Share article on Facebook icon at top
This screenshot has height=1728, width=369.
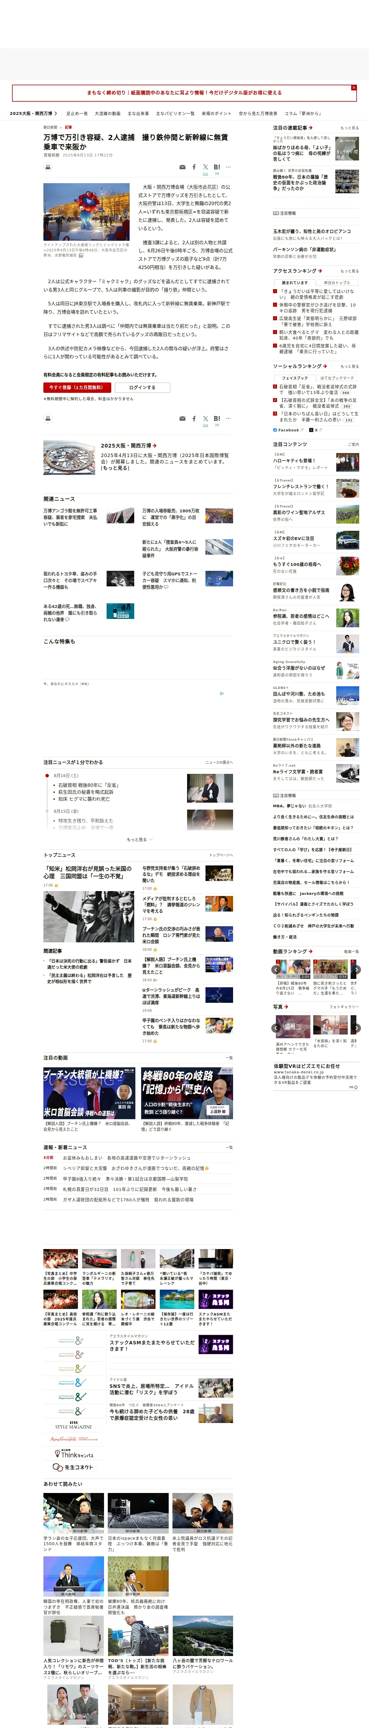click(194, 167)
